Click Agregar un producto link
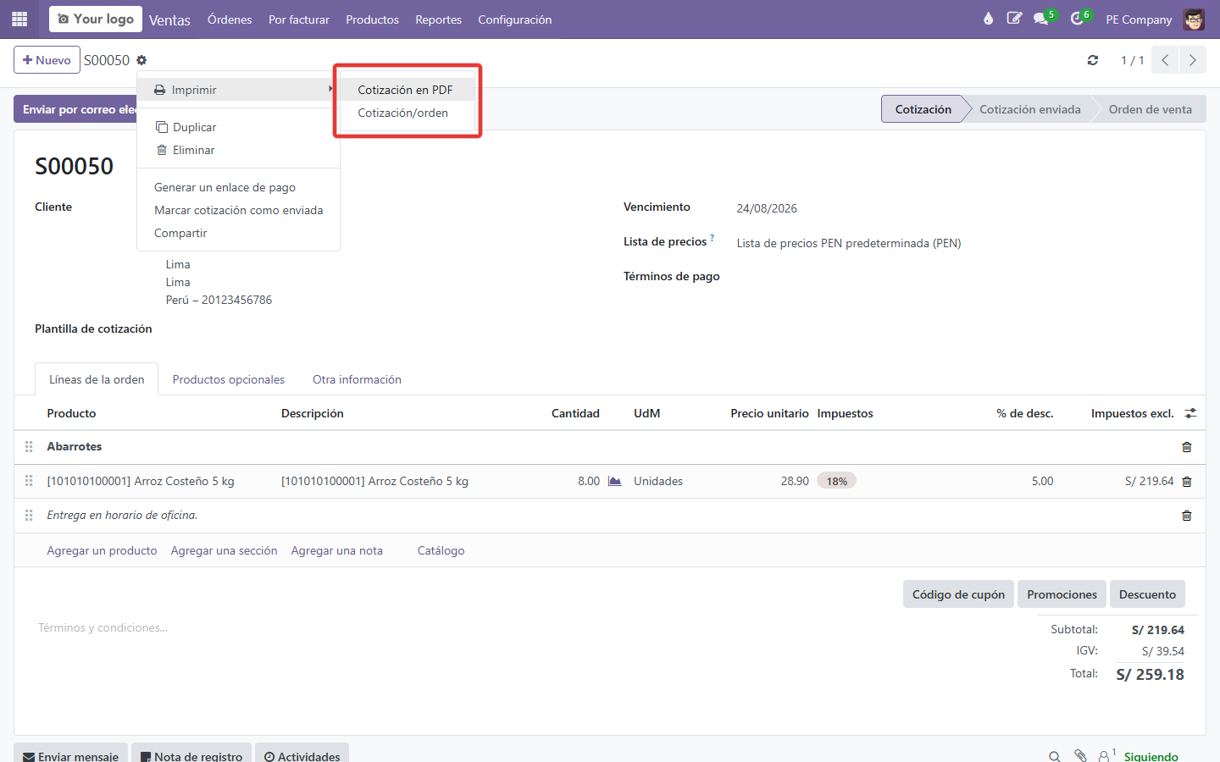 [x=102, y=550]
